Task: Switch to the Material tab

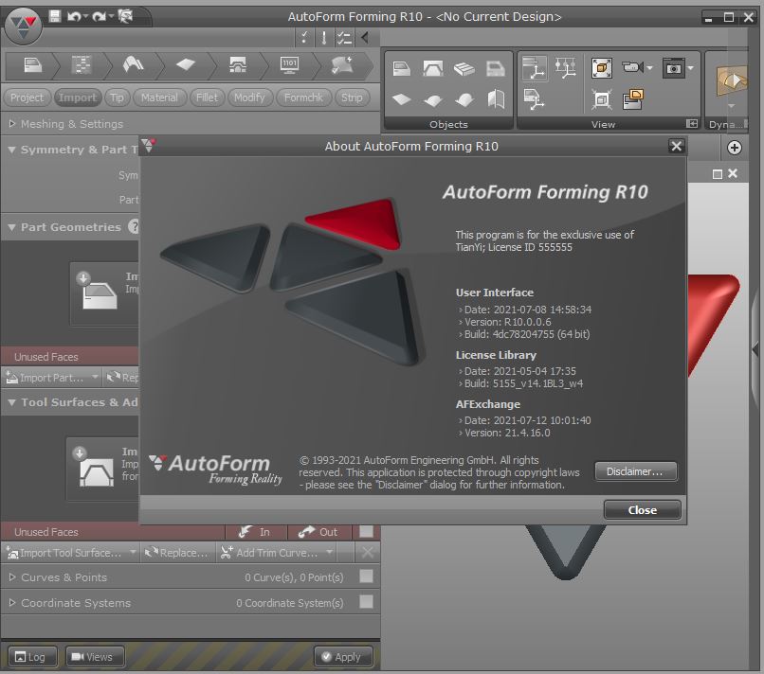Action: pos(159,98)
